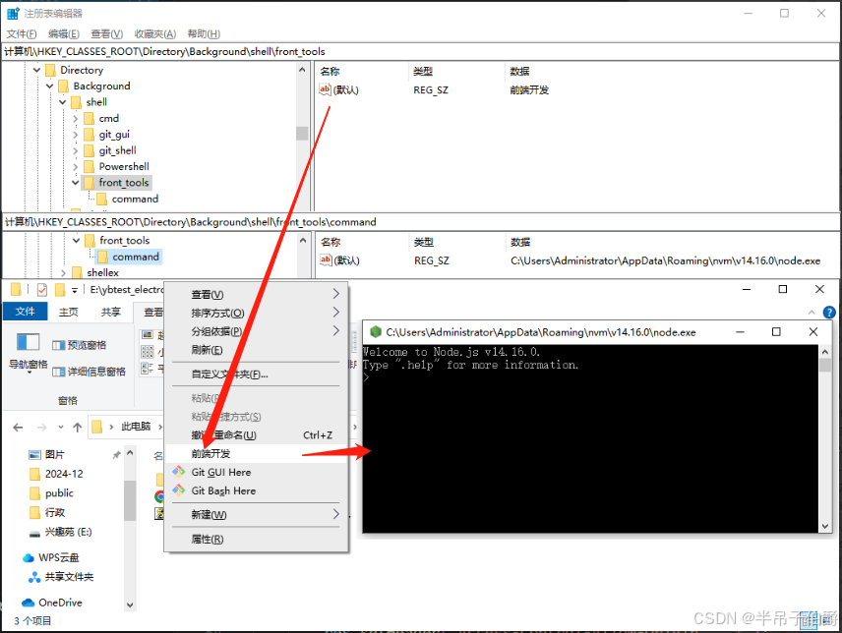This screenshot has width=842, height=633.
Task: Choose 属性(R) from context menu
Action: (256, 539)
